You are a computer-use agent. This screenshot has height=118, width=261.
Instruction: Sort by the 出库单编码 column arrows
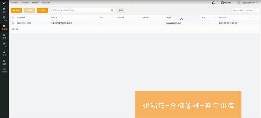point(45,17)
